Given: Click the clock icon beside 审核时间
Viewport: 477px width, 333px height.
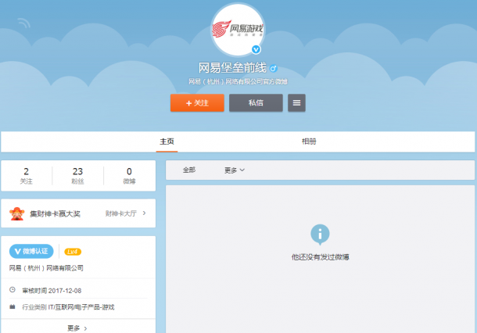Looking at the screenshot, I should pos(13,289).
